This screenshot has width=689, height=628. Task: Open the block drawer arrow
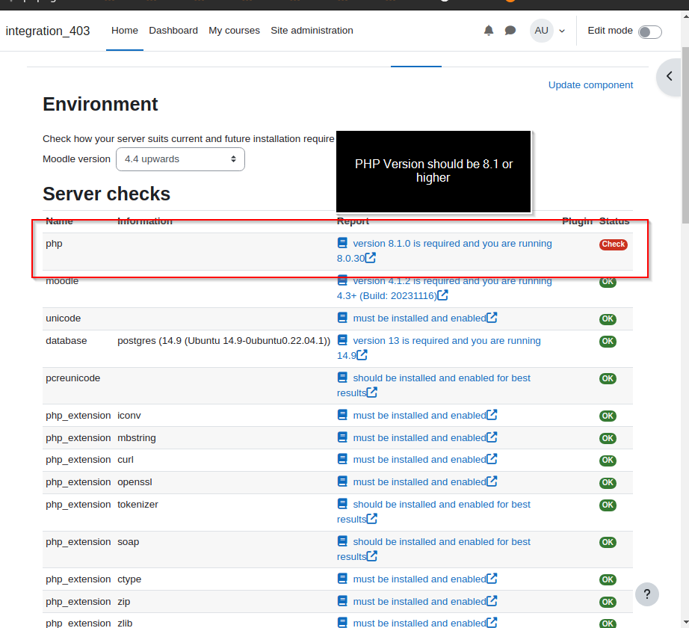pyautogui.click(x=670, y=76)
